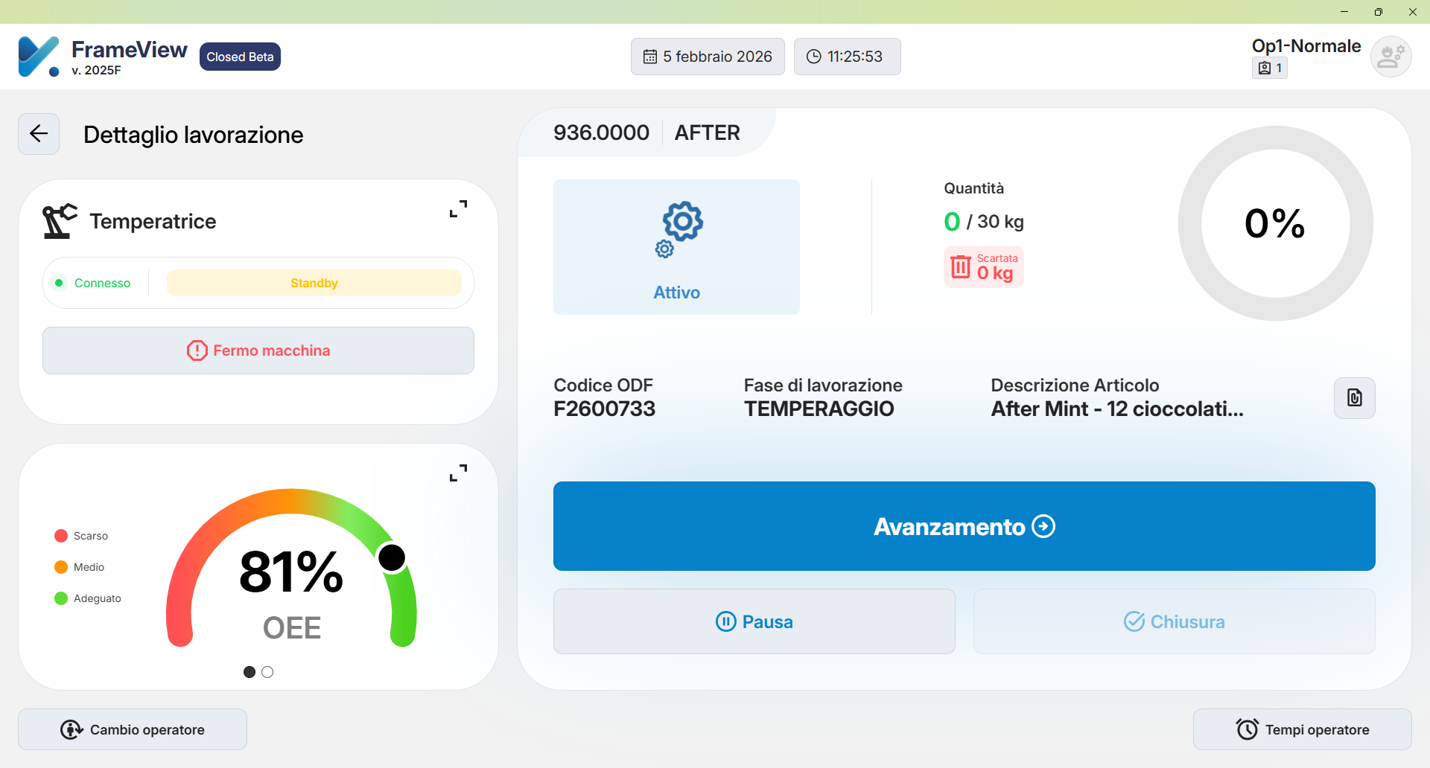Go back with the left arrow button
This screenshot has height=768, width=1430.
[x=39, y=134]
